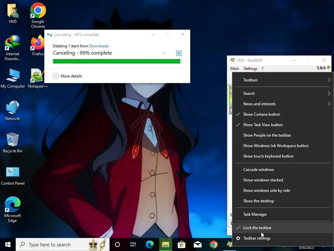Image resolution: width=334 pixels, height=251 pixels.
Task: Expand News and interests submenu
Action: tap(283, 104)
